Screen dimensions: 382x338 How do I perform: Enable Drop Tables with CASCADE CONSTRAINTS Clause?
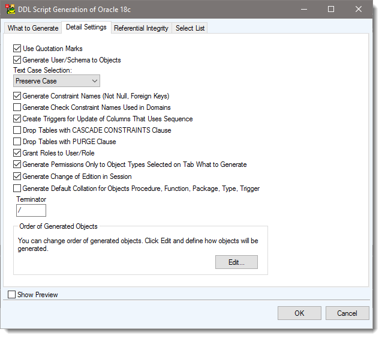click(17, 130)
